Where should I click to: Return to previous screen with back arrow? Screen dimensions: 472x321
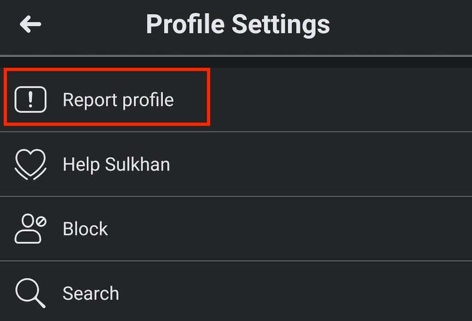(x=30, y=24)
